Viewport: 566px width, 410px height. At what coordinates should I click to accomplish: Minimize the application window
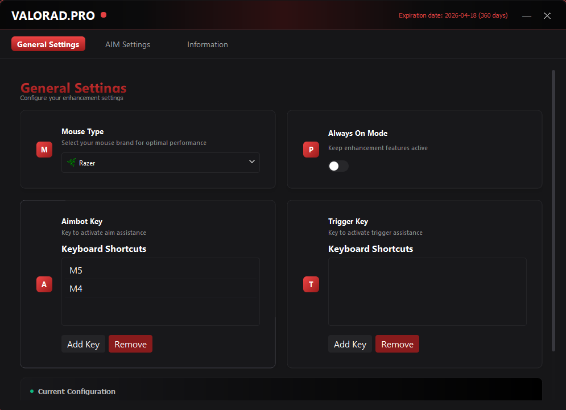(527, 16)
